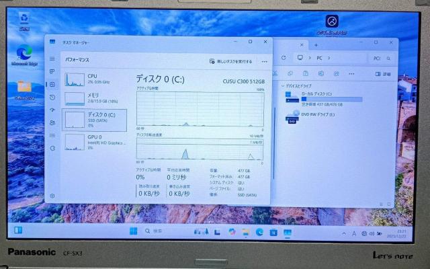The height and width of the screenshot is (269, 430).
Task: Click the disk active time graph
Action: [x=200, y=109]
